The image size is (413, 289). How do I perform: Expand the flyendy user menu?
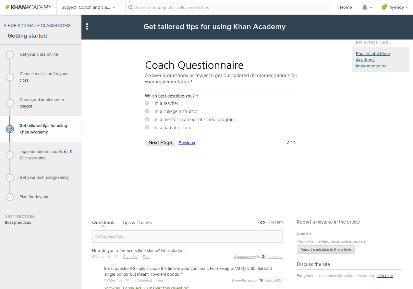click(395, 7)
